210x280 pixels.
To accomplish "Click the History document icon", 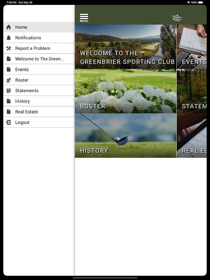I will (x=8, y=101).
